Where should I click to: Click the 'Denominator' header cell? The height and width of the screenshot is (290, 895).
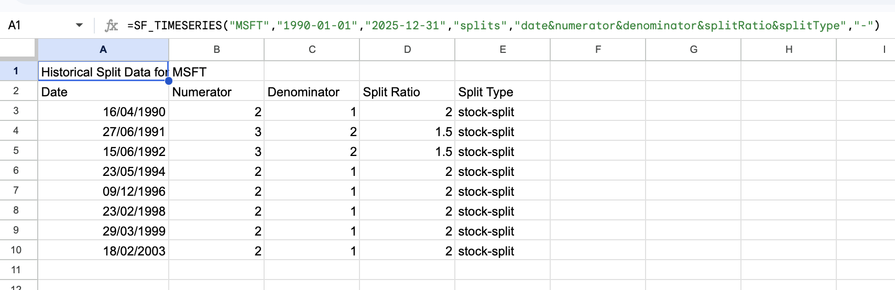(x=312, y=91)
